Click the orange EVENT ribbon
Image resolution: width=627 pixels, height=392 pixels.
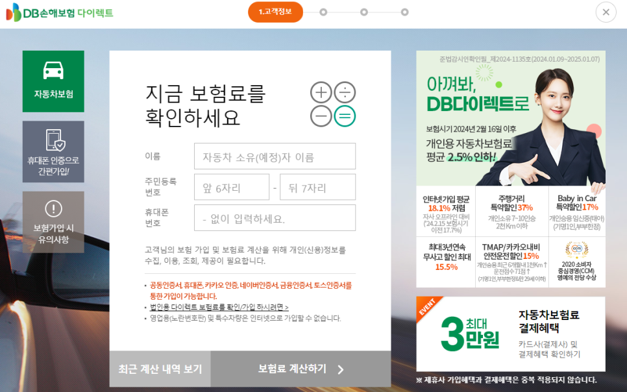pos(428,308)
